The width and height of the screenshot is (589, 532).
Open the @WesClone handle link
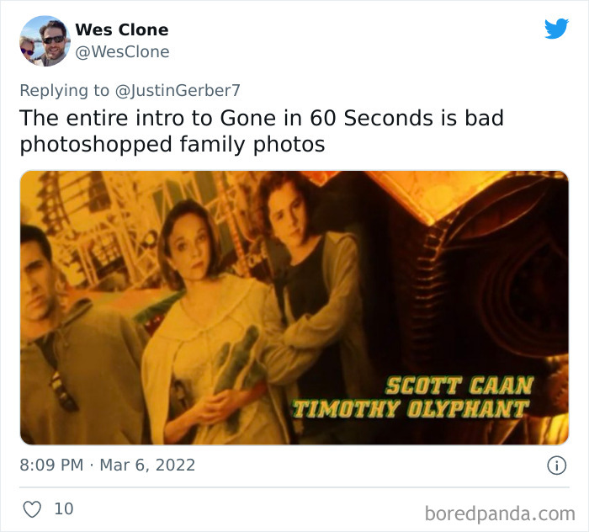[122, 52]
